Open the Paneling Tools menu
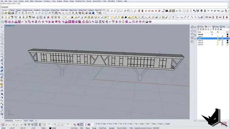This screenshot has width=230, height=129. click(x=80, y=1)
